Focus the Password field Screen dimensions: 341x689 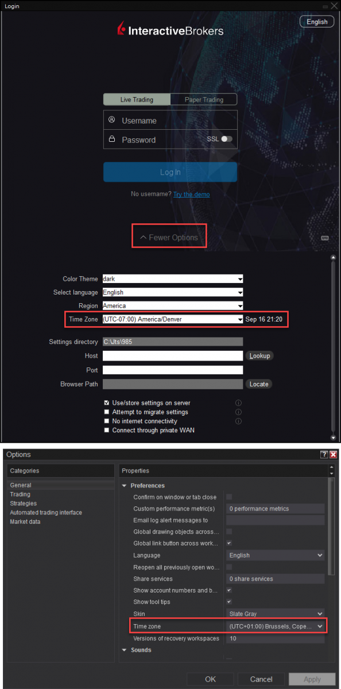pyautogui.click(x=155, y=140)
